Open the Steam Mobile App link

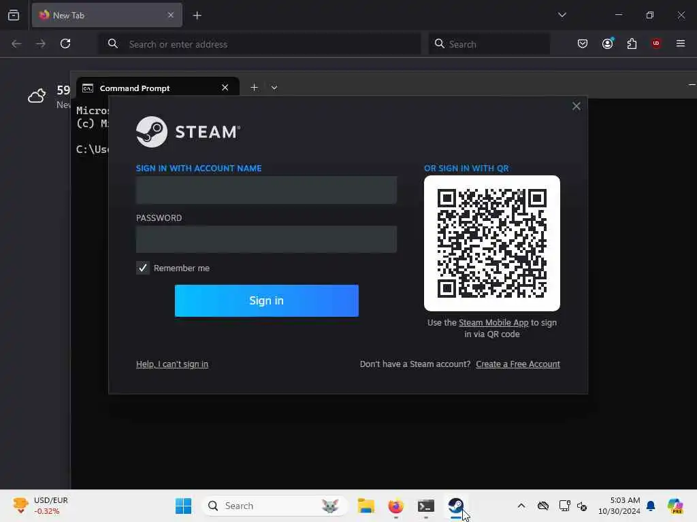tap(493, 323)
